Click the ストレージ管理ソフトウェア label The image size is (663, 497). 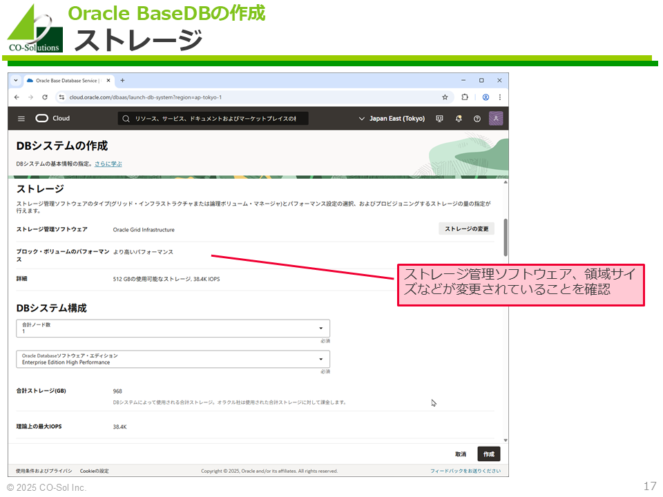click(x=52, y=229)
